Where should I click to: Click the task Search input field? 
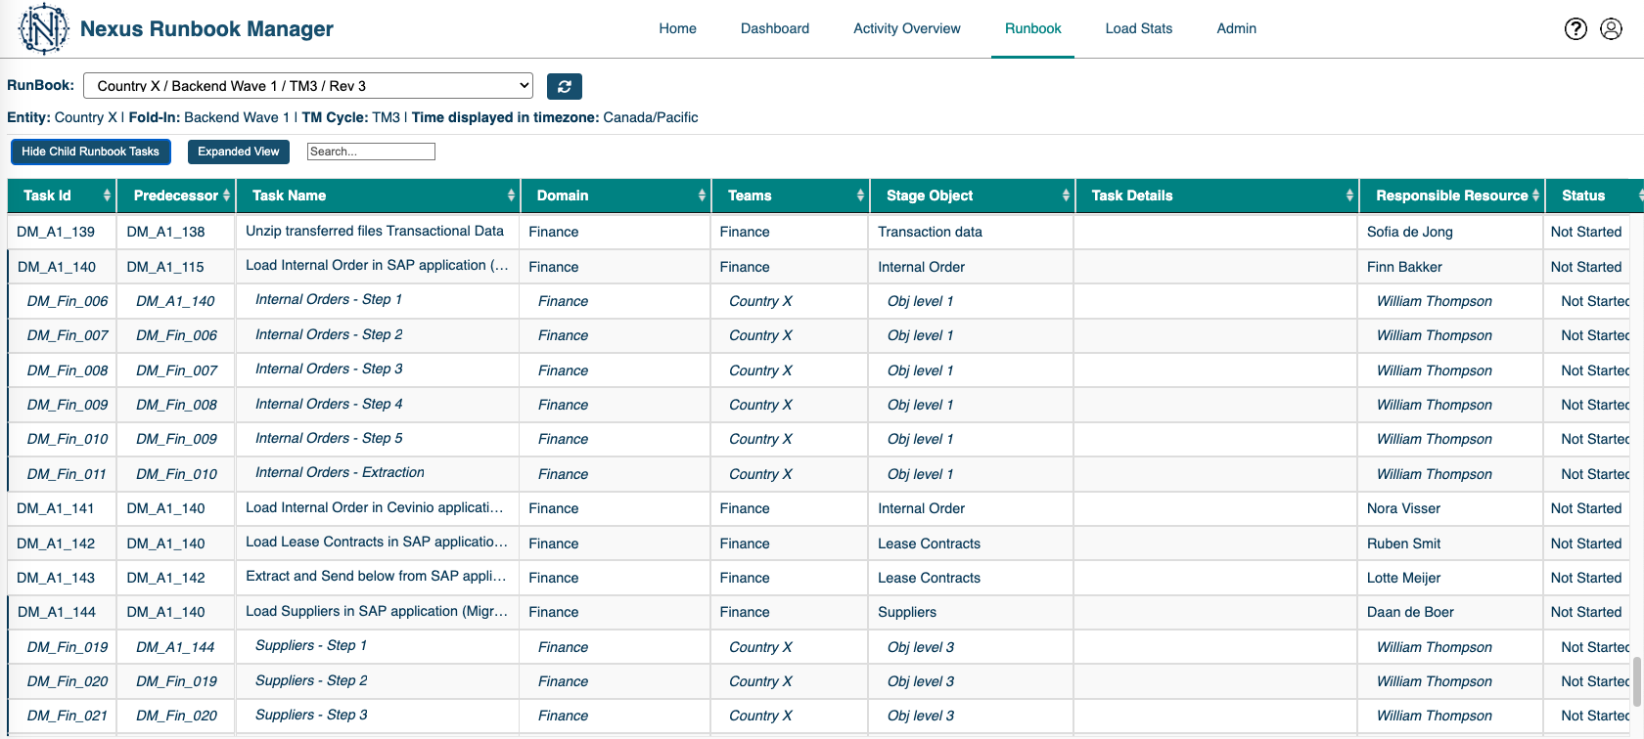click(370, 152)
